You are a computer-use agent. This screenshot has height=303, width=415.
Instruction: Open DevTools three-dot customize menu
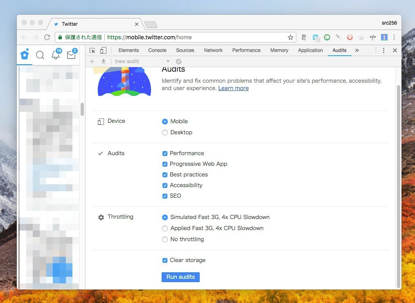(x=383, y=50)
